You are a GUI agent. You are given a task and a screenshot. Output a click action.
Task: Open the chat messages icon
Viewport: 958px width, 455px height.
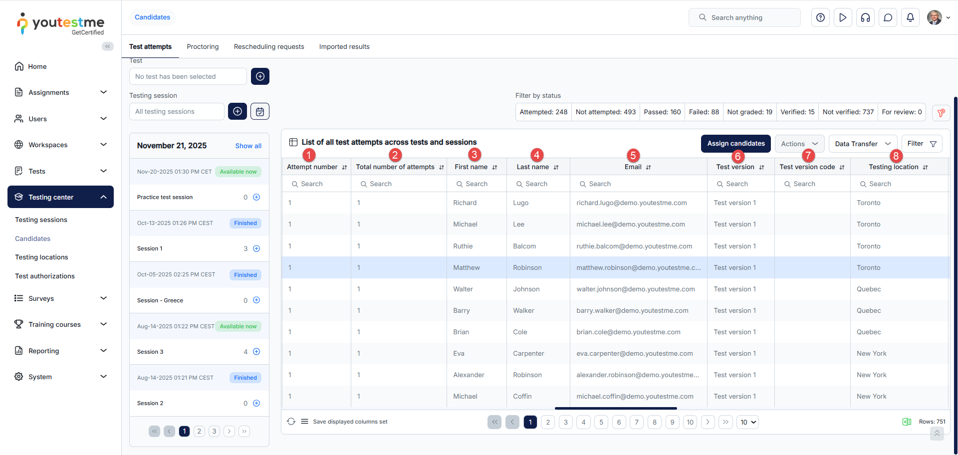(x=888, y=17)
